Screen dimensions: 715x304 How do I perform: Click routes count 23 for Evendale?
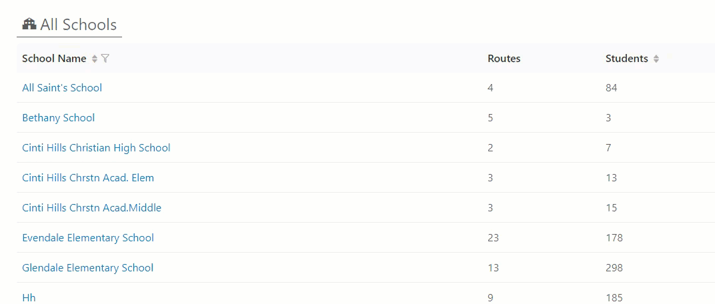pos(494,238)
